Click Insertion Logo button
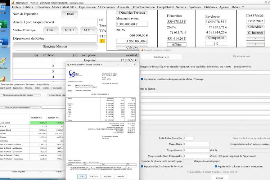270x180 pixels. 161,57
